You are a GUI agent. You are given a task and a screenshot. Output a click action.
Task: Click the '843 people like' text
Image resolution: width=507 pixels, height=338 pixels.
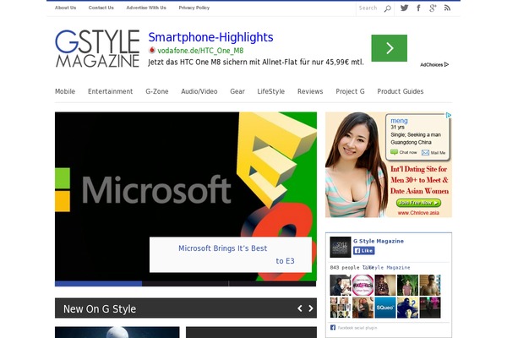352,268
